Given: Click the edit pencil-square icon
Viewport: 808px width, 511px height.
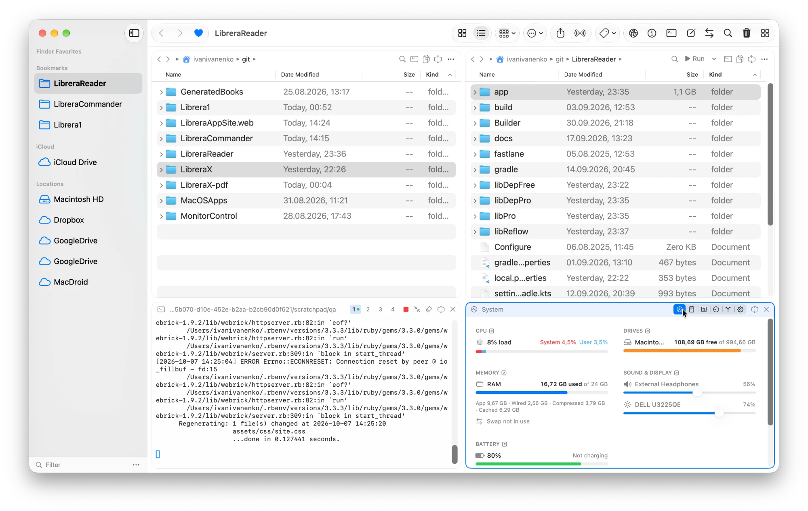Looking at the screenshot, I should [691, 33].
